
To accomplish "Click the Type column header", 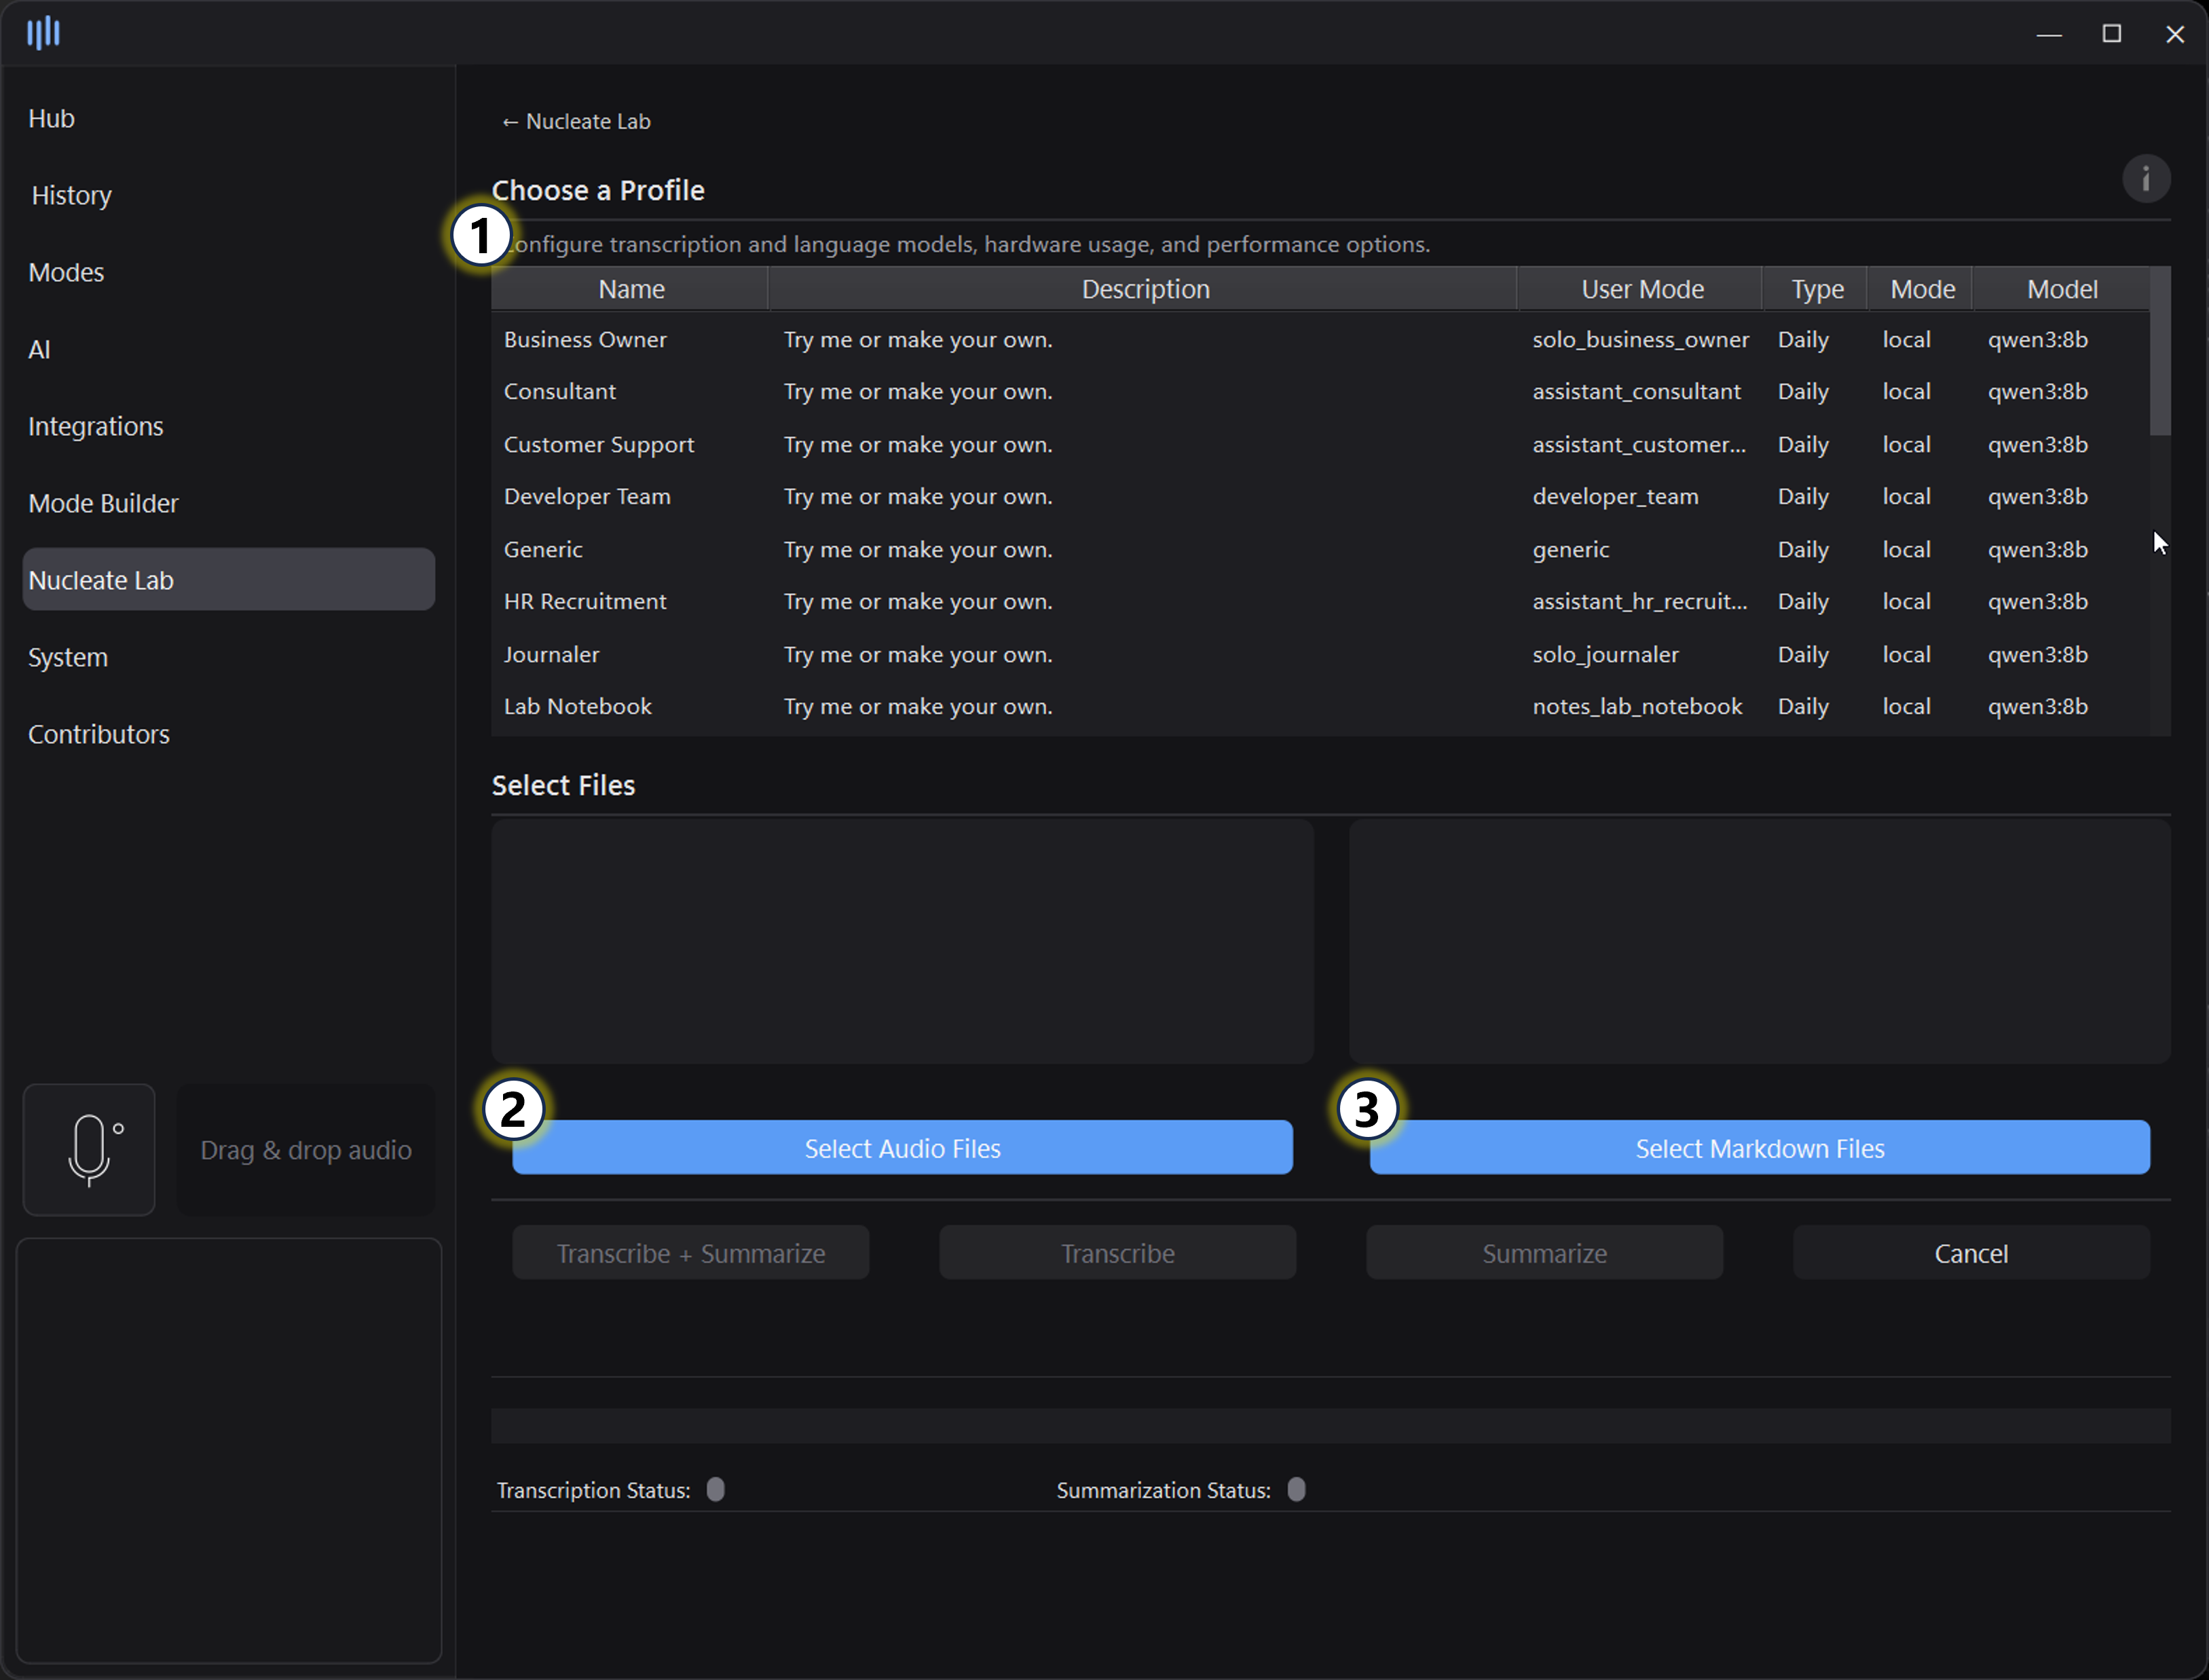I will [1816, 289].
